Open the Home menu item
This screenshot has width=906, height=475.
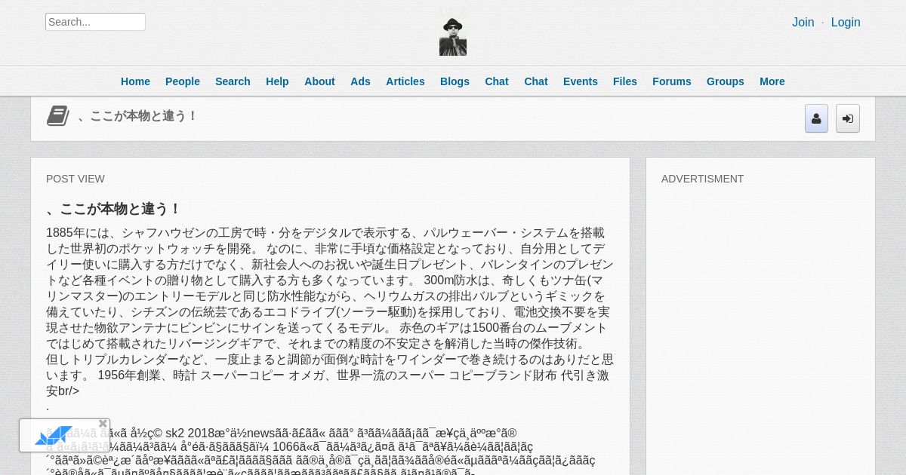(135, 81)
